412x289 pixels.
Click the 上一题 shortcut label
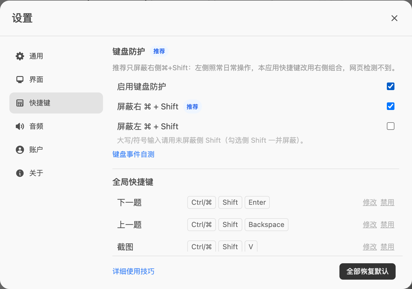[129, 225]
